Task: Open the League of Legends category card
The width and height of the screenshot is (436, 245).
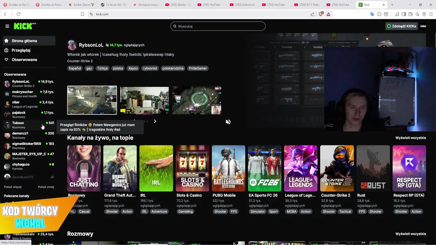Action: click(x=301, y=168)
